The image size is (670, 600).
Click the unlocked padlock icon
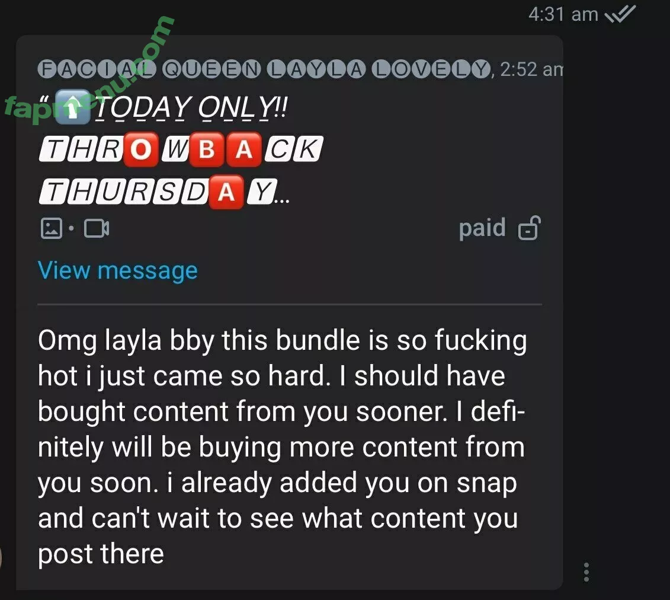530,228
